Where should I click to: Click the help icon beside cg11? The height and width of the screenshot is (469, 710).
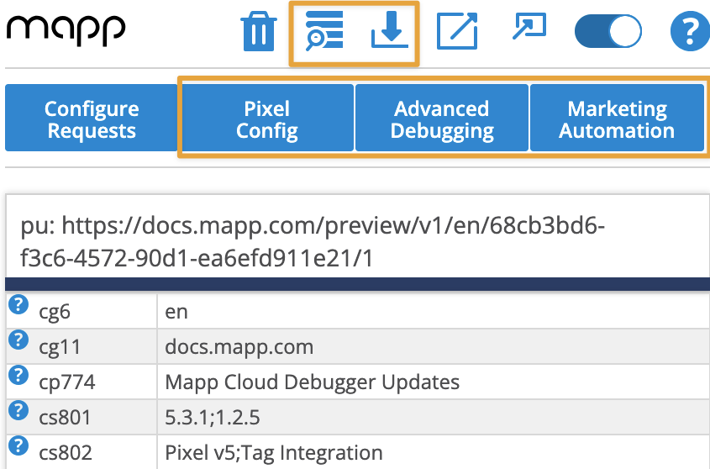click(x=18, y=340)
